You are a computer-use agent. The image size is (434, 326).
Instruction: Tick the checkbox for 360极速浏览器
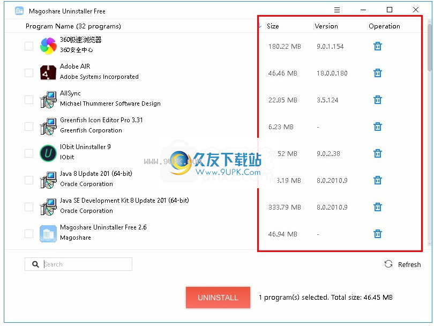pyautogui.click(x=29, y=46)
